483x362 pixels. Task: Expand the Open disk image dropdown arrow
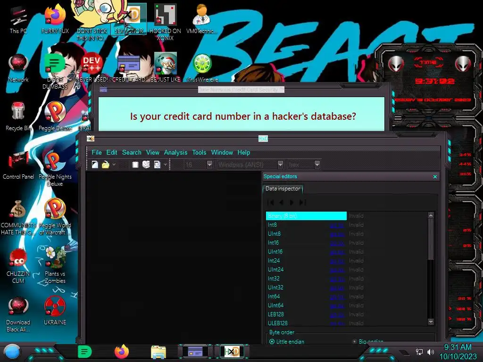(166, 165)
